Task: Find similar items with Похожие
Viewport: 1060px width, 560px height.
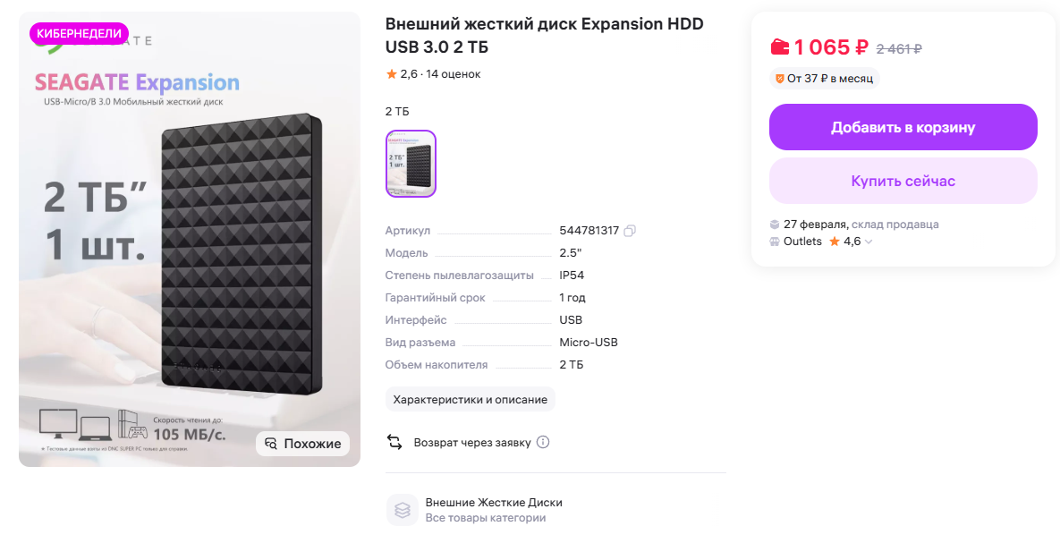Action: (x=302, y=444)
